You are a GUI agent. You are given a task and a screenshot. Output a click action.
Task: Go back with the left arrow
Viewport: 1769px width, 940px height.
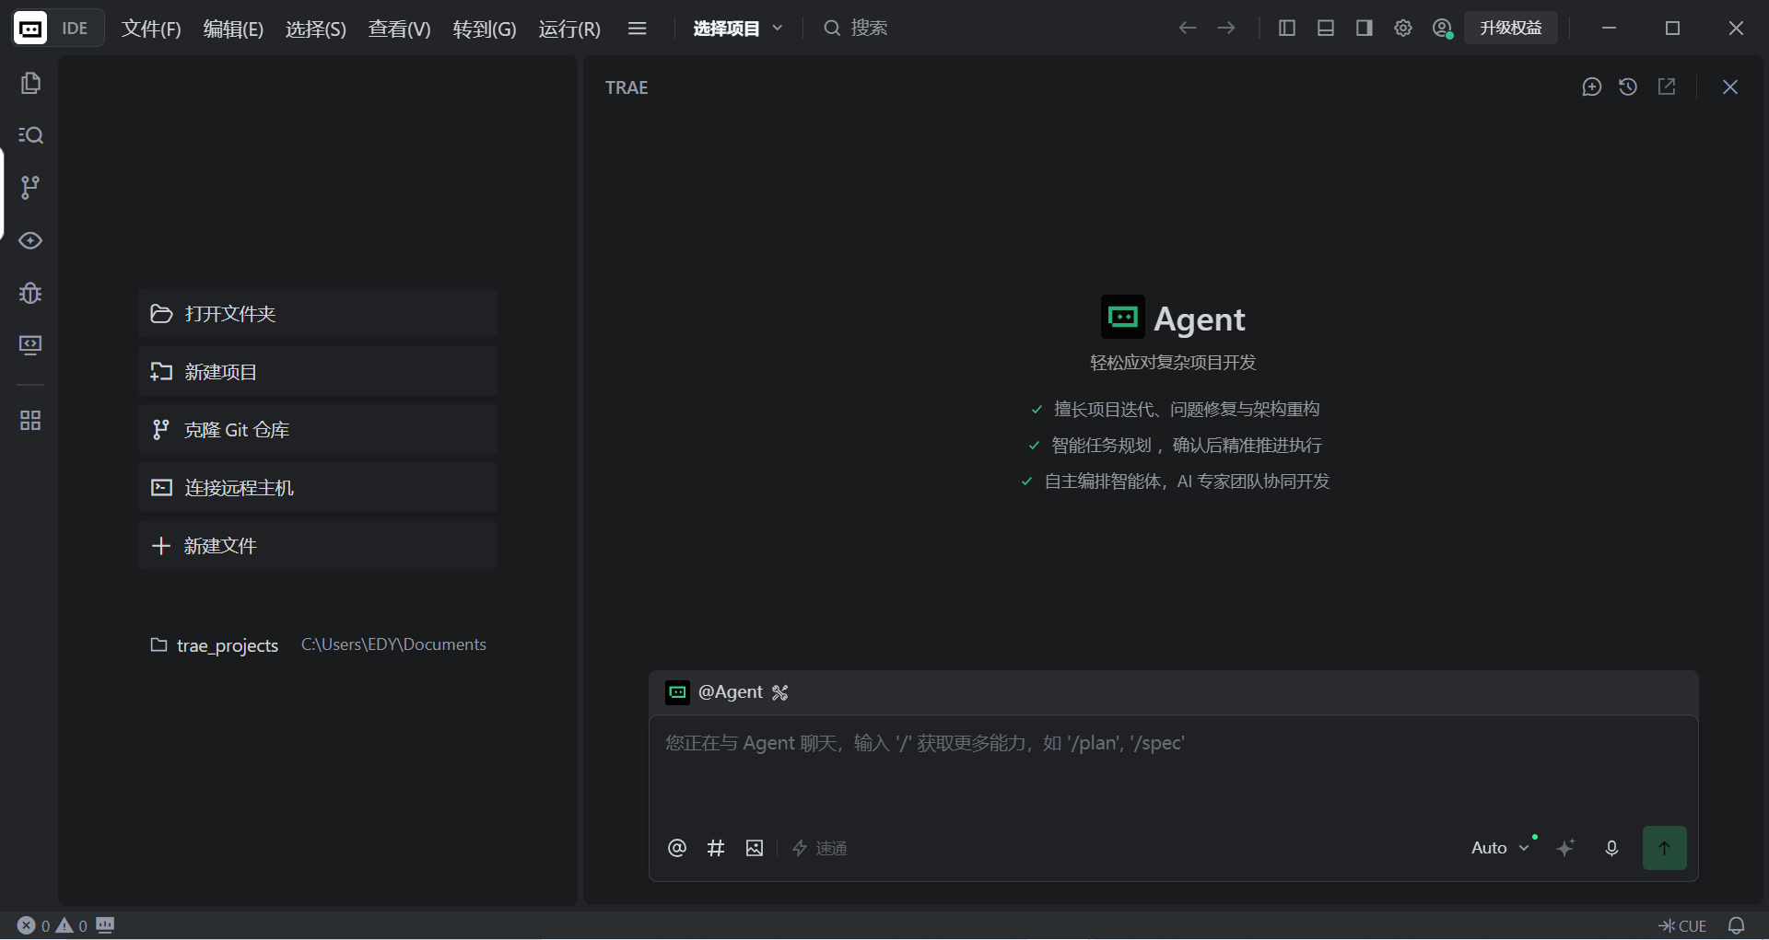(x=1188, y=29)
